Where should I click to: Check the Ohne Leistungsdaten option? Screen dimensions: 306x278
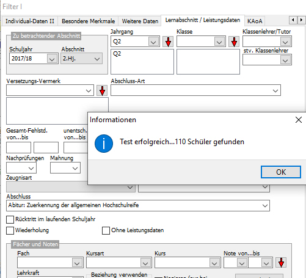(x=106, y=231)
